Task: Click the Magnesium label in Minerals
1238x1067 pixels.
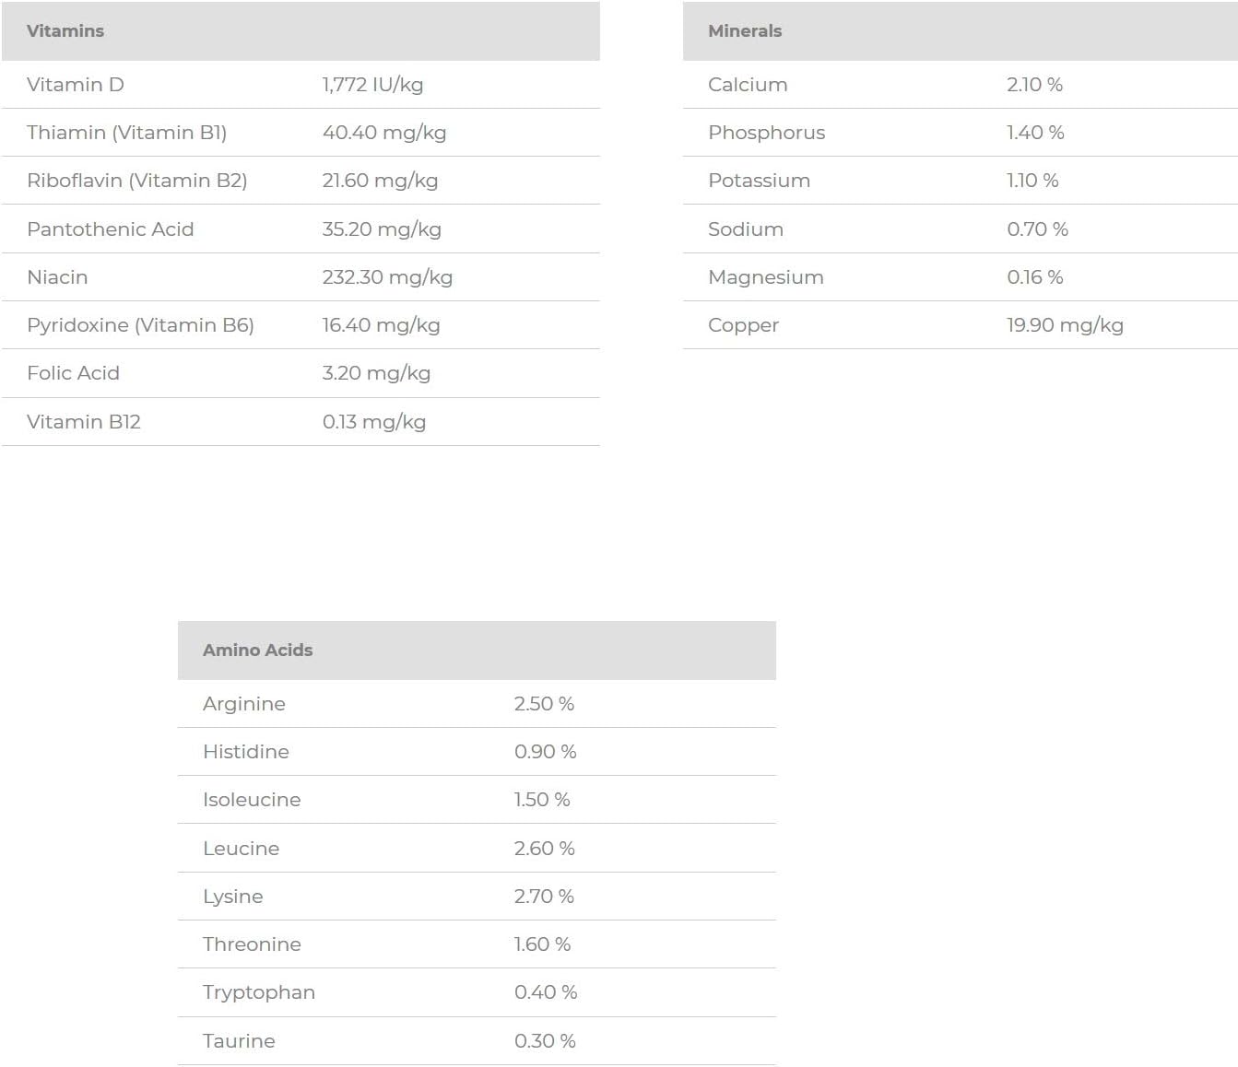Action: pos(766,277)
